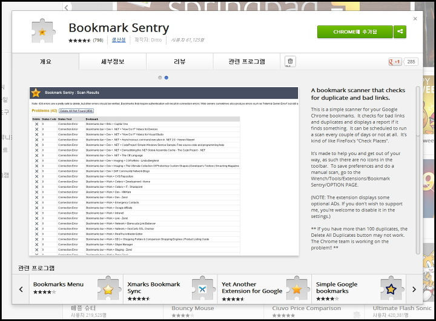The width and height of the screenshot is (436, 321).
Task: Select the first screenshot carousel dot
Action: [x=160, y=78]
